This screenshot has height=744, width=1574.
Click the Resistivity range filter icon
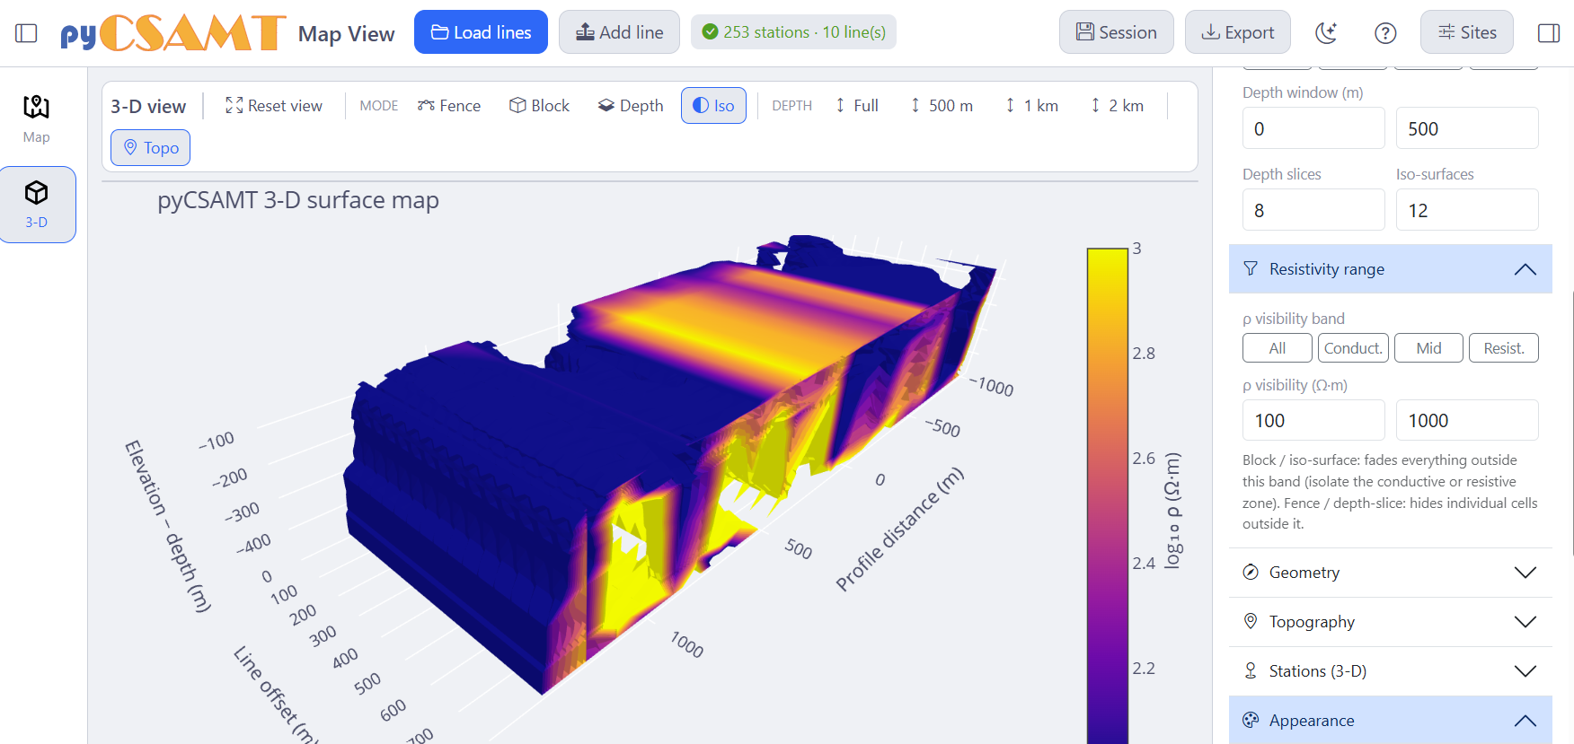(x=1251, y=269)
